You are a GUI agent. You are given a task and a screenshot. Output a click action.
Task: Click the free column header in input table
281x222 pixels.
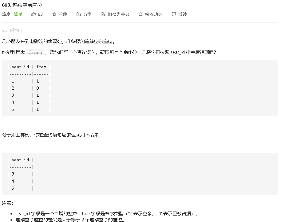pos(41,67)
